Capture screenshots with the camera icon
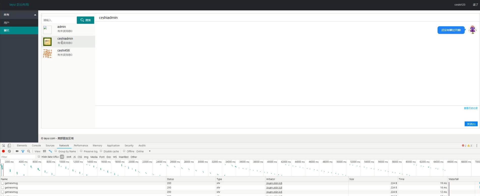Viewport: 480px width, 196px height. click(x=17, y=151)
